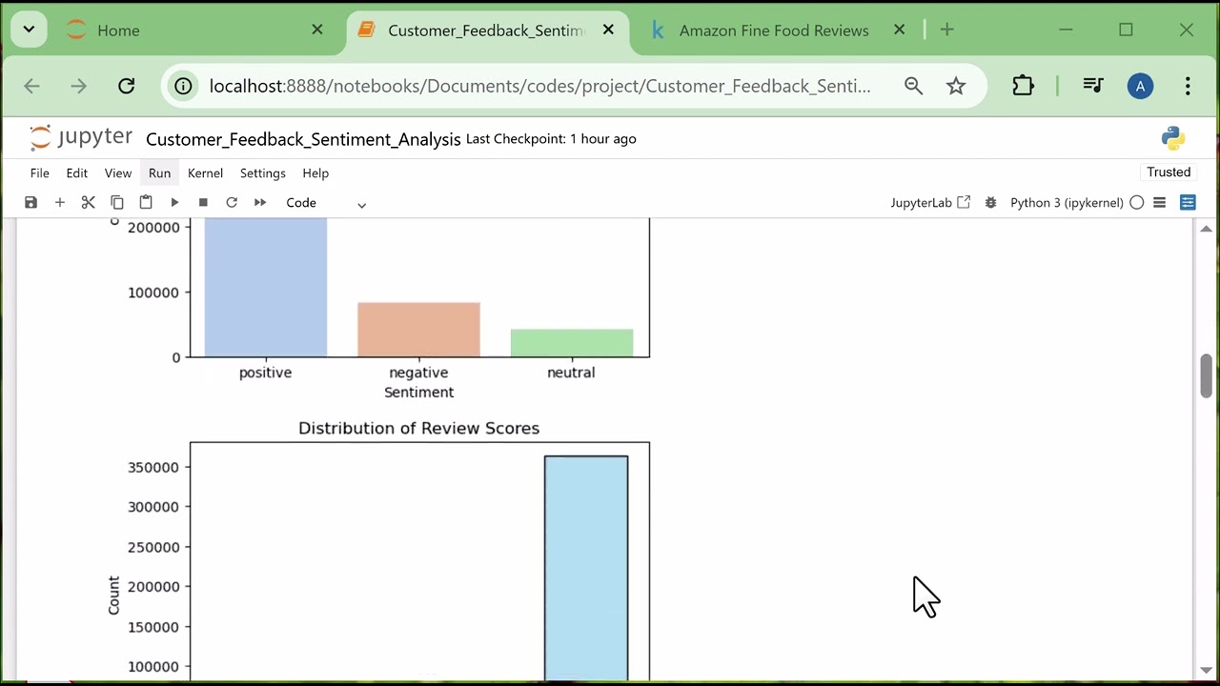1220x686 pixels.
Task: Switch to the Home browser tab
Action: click(195, 30)
